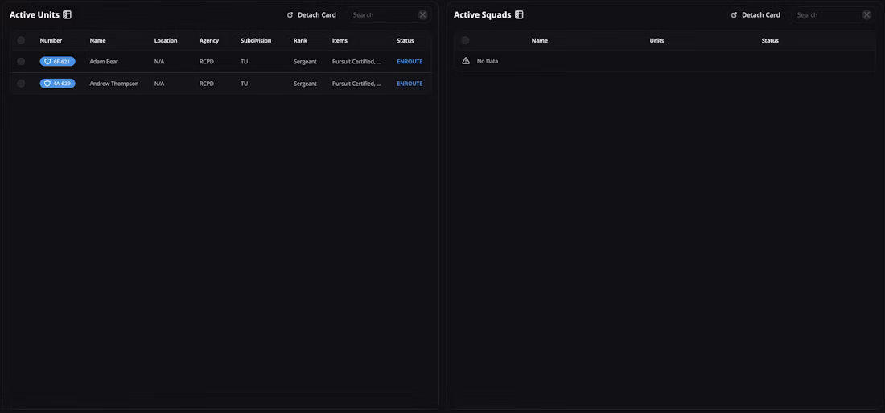
Task: Click RCPD agency in Adam Bear row
Action: [x=207, y=61]
